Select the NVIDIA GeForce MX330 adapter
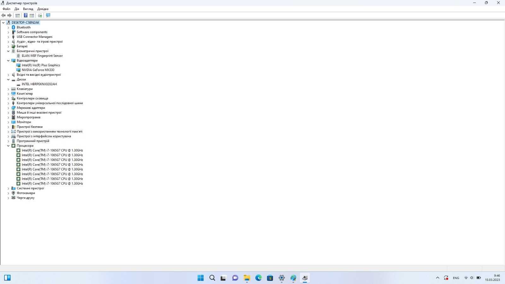 (x=38, y=70)
